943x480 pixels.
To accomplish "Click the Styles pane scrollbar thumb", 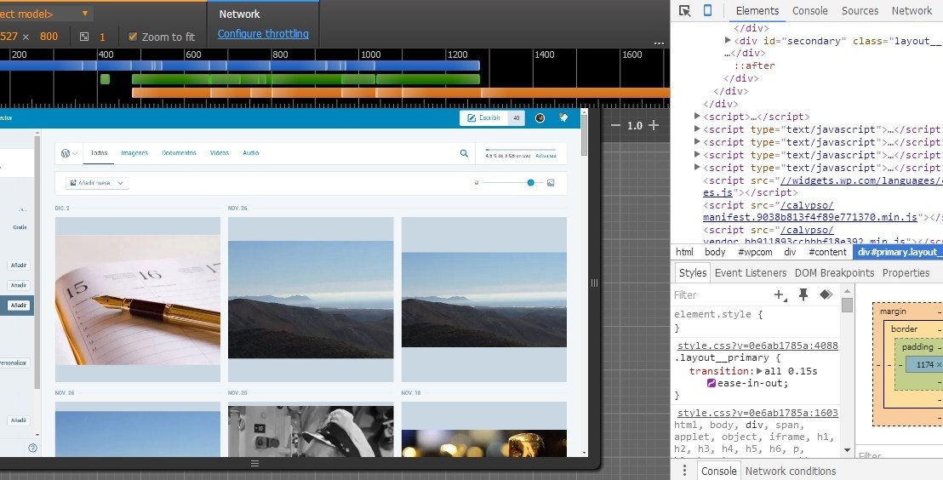I will tap(847, 306).
